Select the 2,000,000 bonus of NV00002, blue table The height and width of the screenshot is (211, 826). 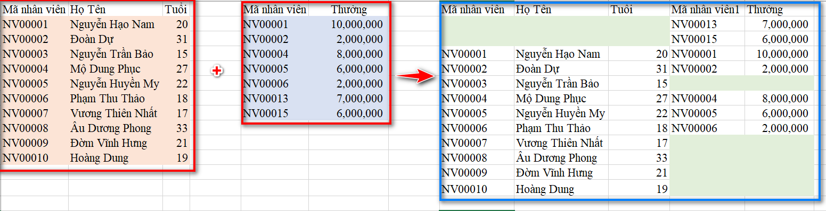click(359, 39)
